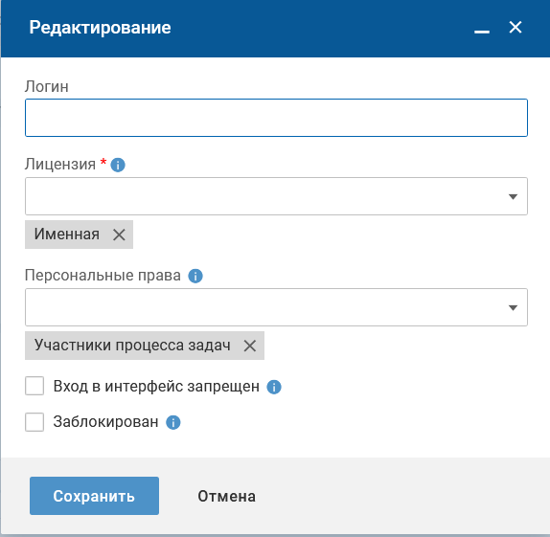Show info for Вход в интерфейс запрещен

274,387
